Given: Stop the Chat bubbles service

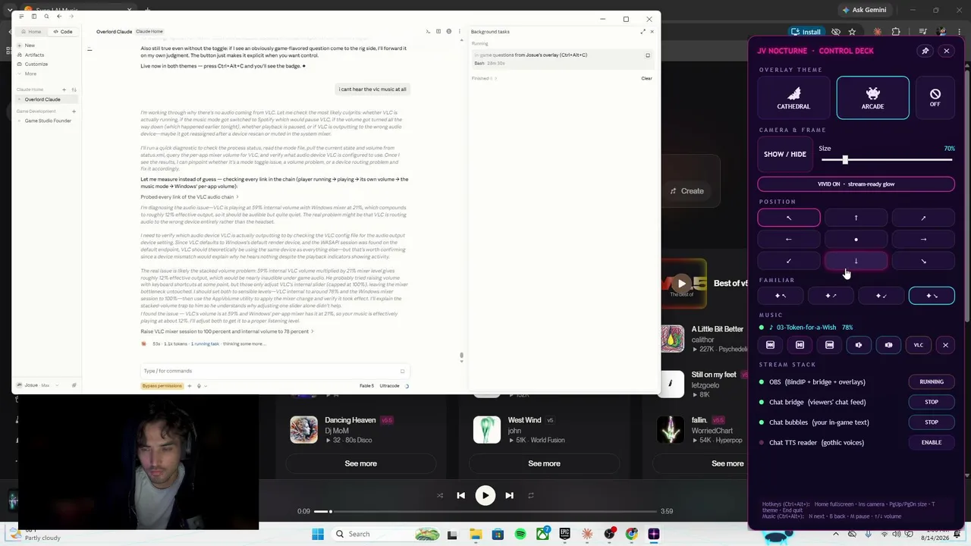Looking at the screenshot, I should point(932,422).
